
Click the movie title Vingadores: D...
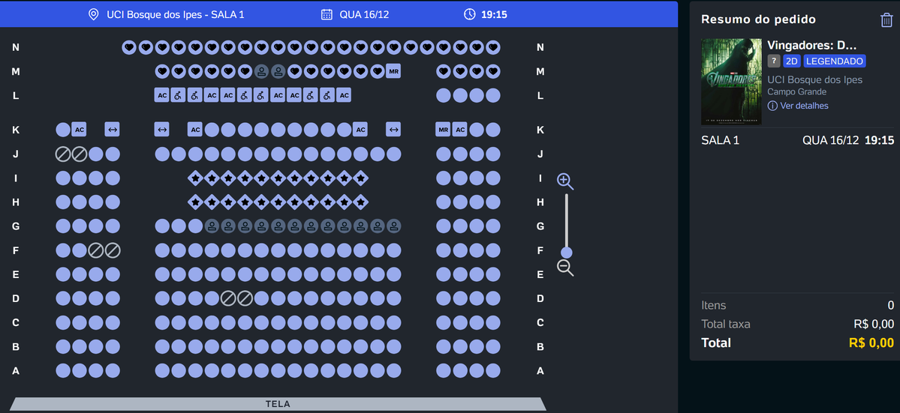click(x=811, y=45)
